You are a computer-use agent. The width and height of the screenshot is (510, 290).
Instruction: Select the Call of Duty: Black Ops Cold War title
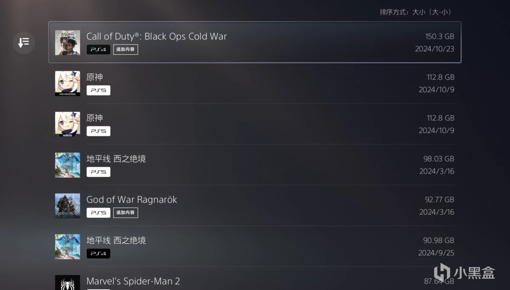pos(156,36)
